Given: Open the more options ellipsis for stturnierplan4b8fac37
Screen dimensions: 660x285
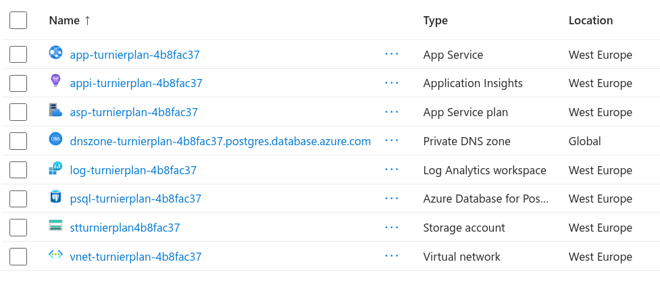Looking at the screenshot, I should tap(391, 228).
